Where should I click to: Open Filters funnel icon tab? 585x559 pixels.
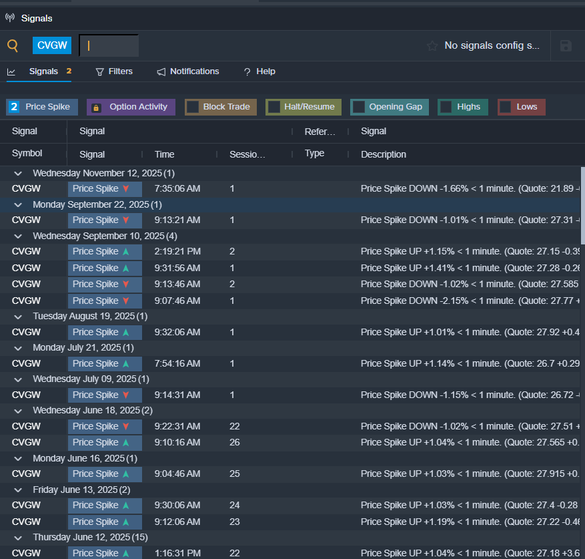(x=100, y=71)
